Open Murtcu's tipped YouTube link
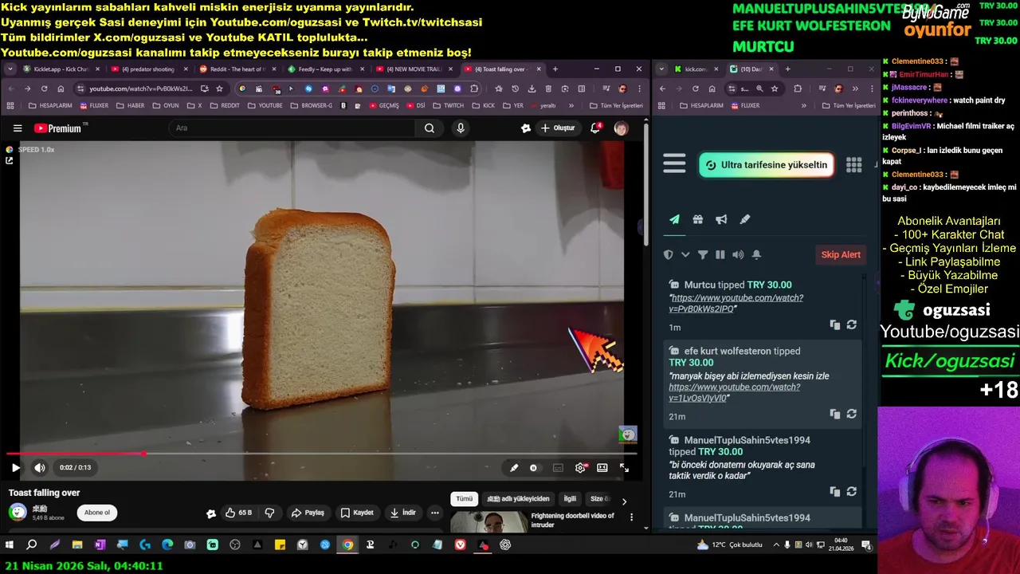1020x574 pixels. (x=736, y=303)
